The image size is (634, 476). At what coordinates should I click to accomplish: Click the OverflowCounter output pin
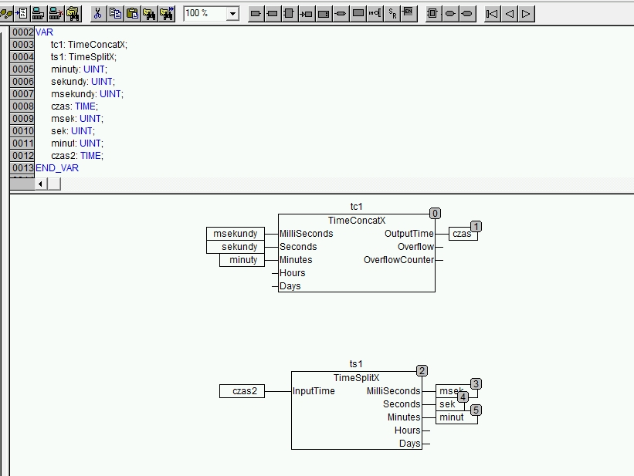click(x=398, y=260)
